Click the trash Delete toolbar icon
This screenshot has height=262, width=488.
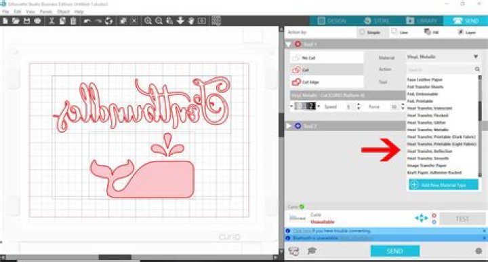pos(73,21)
